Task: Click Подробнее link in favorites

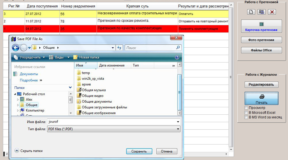Action: (x=29, y=80)
